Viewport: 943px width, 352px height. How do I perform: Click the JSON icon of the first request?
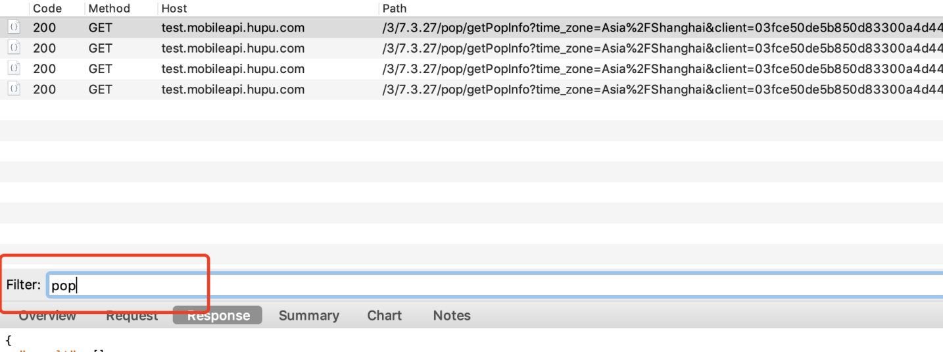point(12,28)
